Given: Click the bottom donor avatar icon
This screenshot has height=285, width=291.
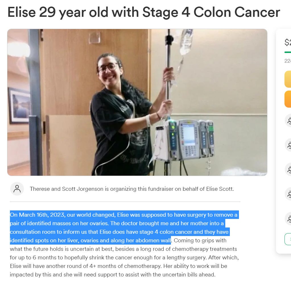Looking at the screenshot, I should (288, 218).
